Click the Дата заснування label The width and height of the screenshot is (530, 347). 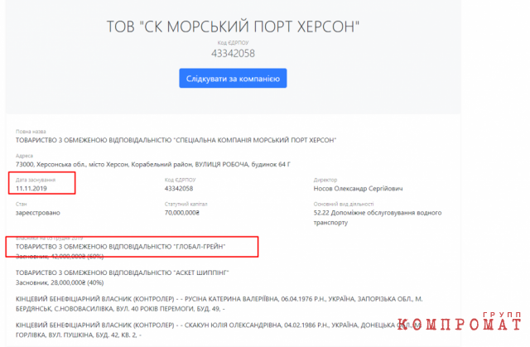36,180
